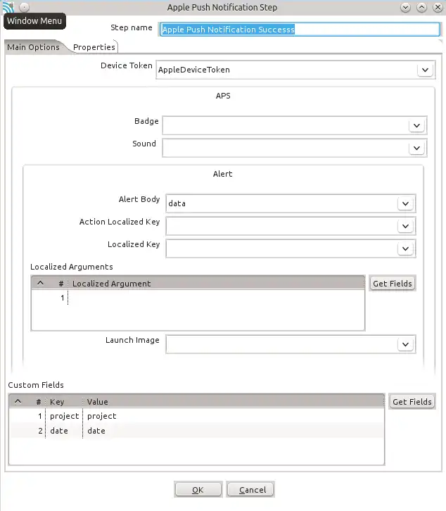
Task: Select the 'project' key cell
Action: (x=64, y=416)
